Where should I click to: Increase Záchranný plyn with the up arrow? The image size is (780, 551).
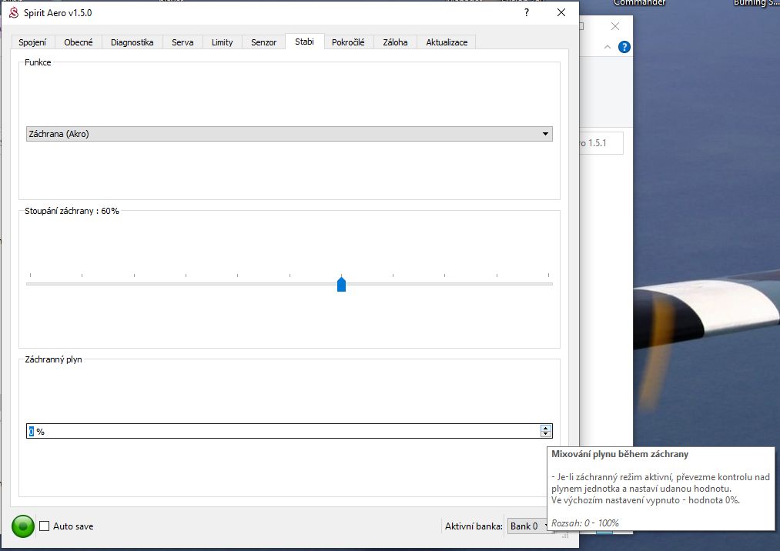pyautogui.click(x=546, y=428)
